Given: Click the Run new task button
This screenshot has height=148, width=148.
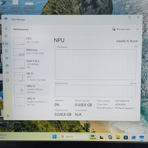Looking at the screenshot, I should [121, 29].
